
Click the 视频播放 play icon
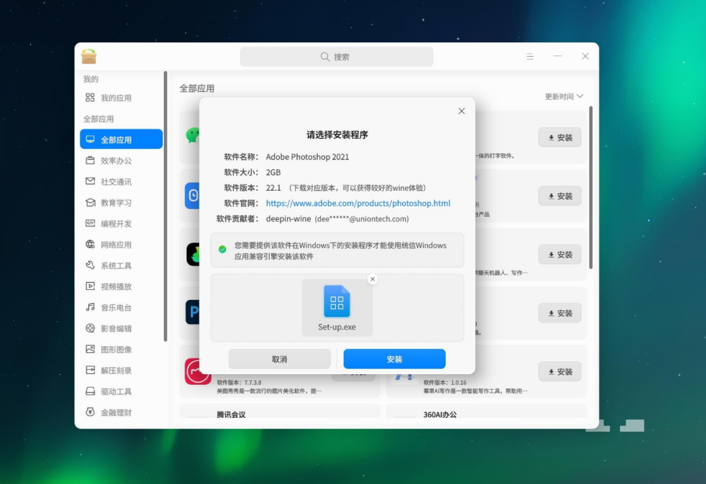pos(90,286)
